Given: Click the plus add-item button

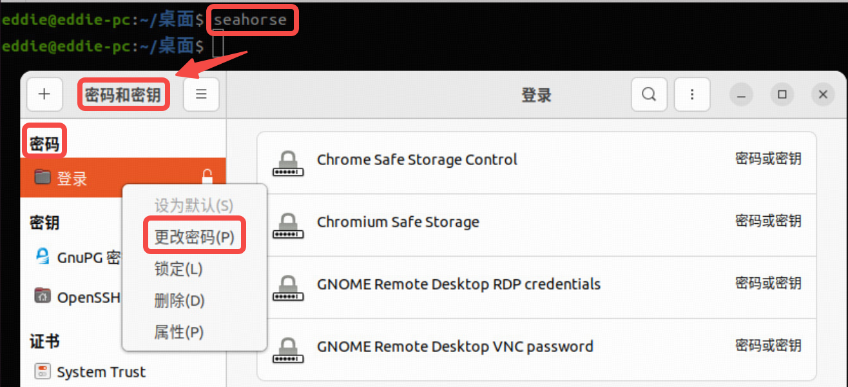Looking at the screenshot, I should [44, 95].
